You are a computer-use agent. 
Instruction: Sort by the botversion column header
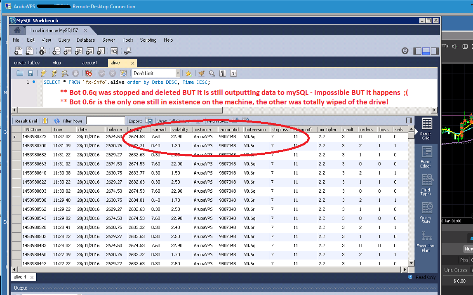click(255, 130)
